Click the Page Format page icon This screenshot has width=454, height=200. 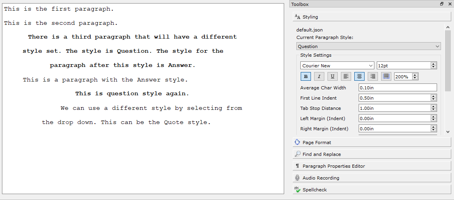point(298,142)
